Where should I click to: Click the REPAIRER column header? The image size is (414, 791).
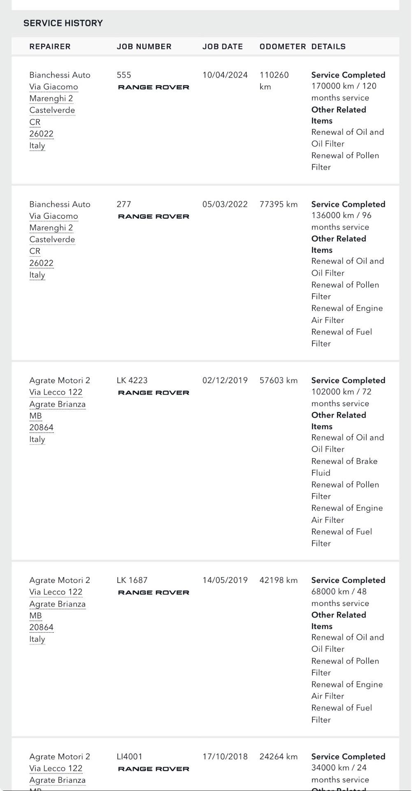[50, 47]
